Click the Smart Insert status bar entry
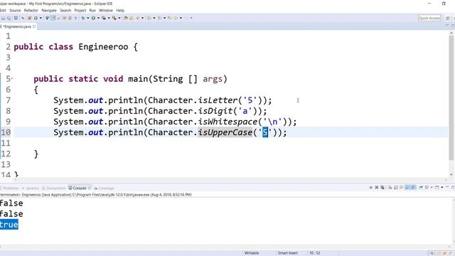The width and height of the screenshot is (455, 256). pyautogui.click(x=287, y=253)
